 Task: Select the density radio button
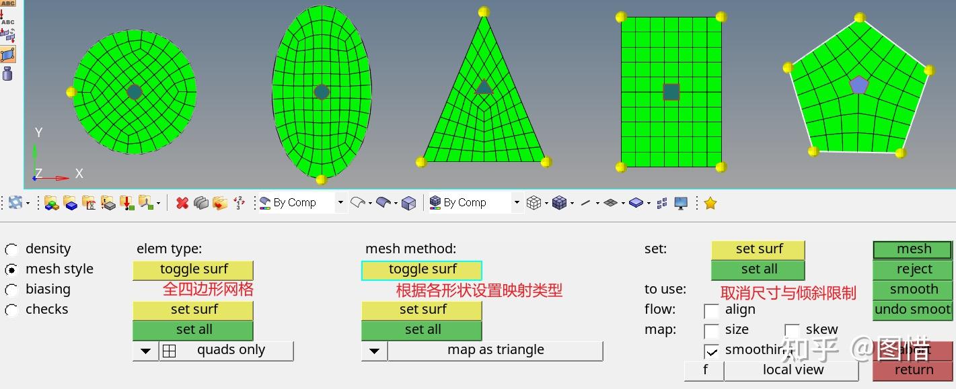click(x=11, y=248)
